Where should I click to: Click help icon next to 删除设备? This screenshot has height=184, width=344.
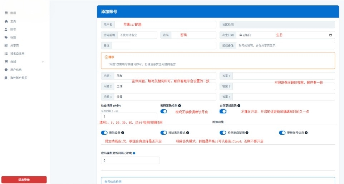(x=123, y=133)
